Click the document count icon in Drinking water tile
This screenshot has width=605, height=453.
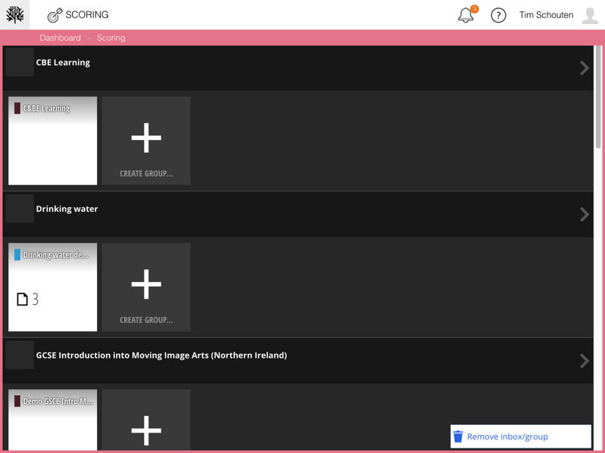pyautogui.click(x=23, y=299)
